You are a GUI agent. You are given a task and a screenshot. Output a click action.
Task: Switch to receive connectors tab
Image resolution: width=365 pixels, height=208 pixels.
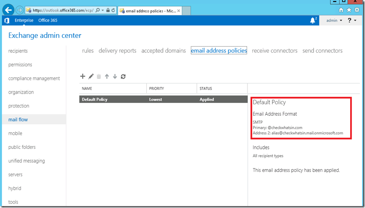coord(275,50)
